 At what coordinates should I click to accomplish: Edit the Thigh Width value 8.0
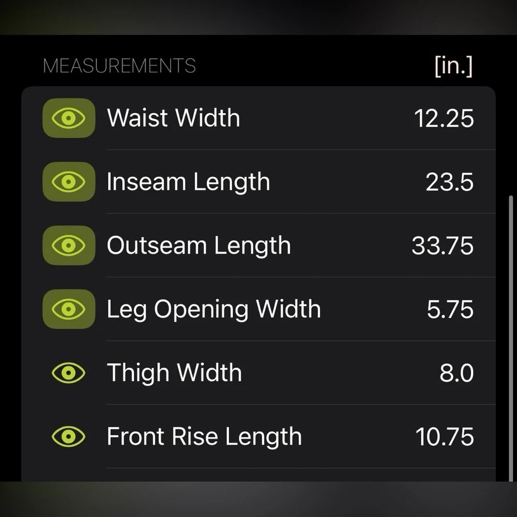point(457,373)
